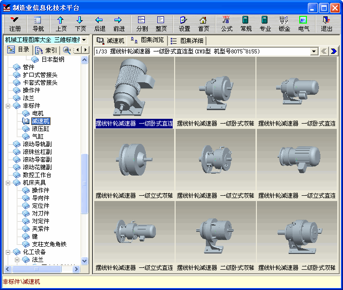343x290 pixels.
Task: Select the first reducer thumbnail with large motor
Action: [134, 88]
